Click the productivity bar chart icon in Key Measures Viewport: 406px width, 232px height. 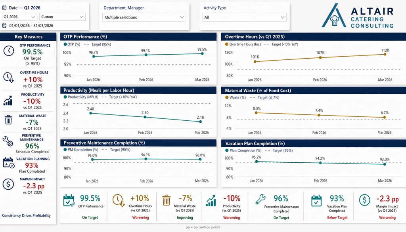(8, 101)
